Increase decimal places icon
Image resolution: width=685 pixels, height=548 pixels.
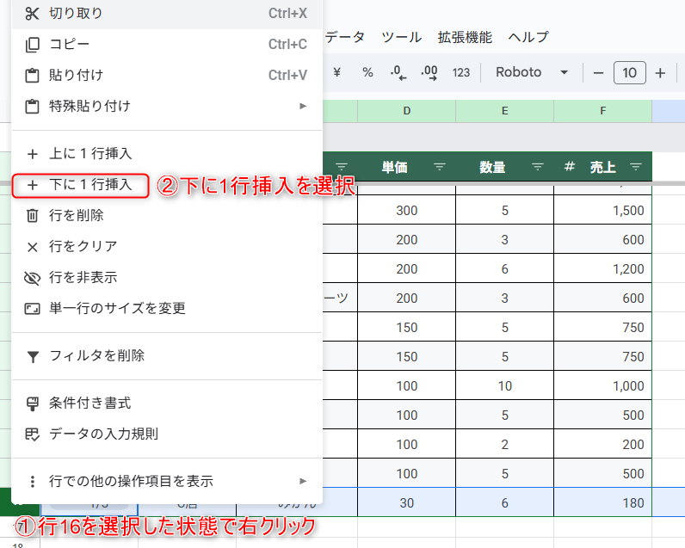click(x=429, y=73)
